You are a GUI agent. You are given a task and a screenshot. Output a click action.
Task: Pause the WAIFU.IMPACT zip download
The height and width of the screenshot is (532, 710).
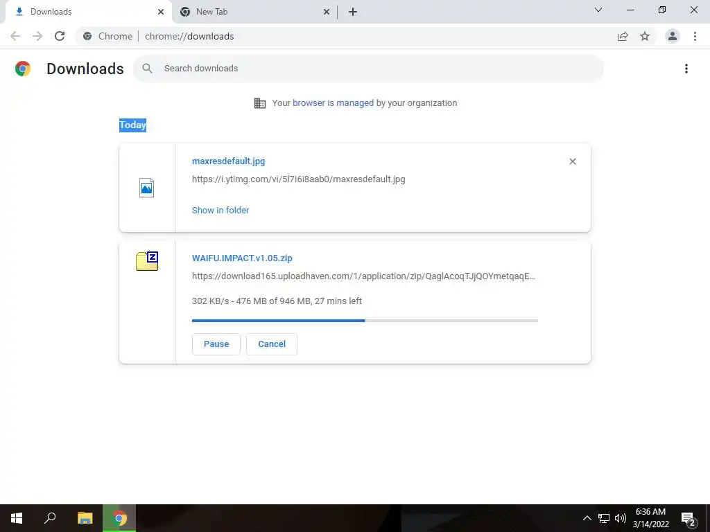216,344
